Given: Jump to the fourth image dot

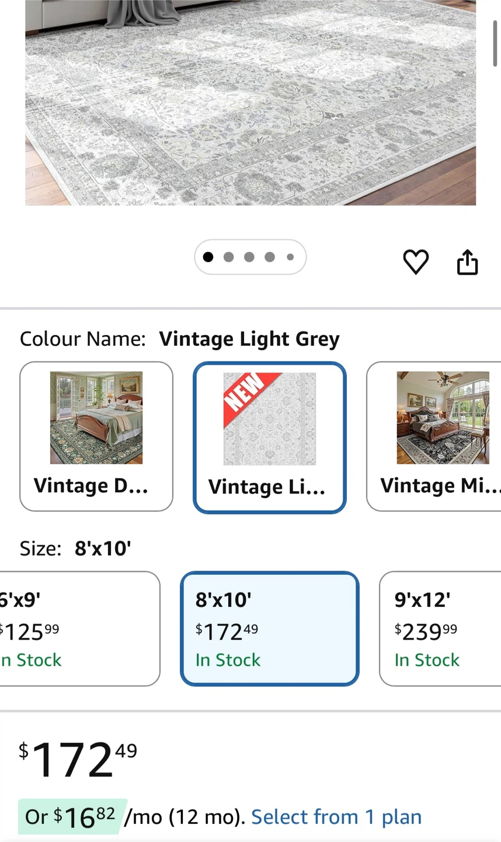Looking at the screenshot, I should (270, 257).
